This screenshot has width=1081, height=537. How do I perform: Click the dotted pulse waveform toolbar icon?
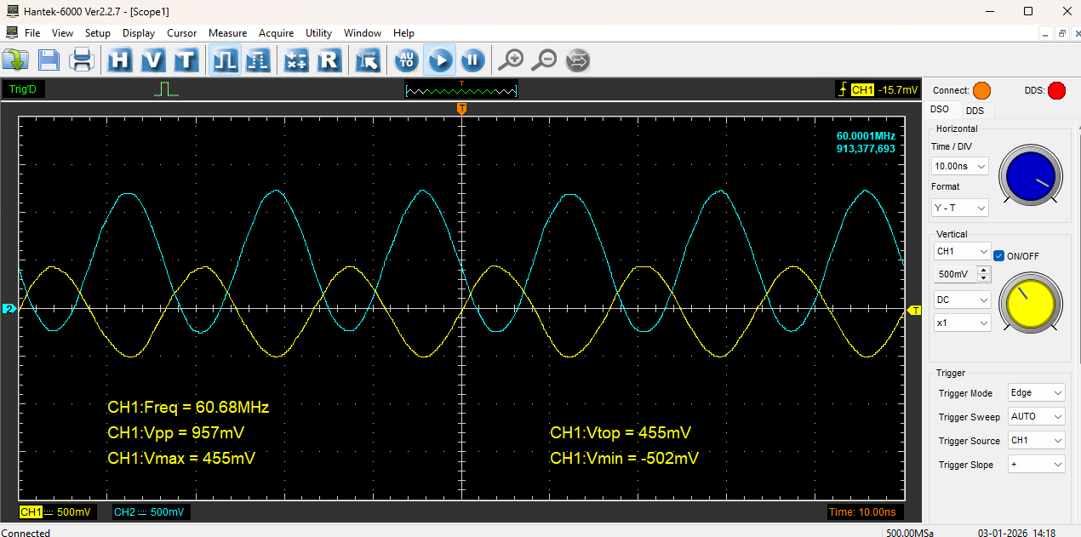tap(258, 60)
